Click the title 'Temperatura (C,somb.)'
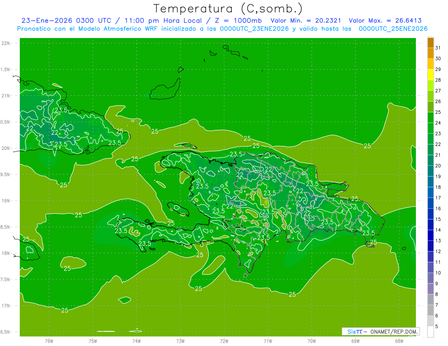Screen dimensions: 448x346 (228, 8)
